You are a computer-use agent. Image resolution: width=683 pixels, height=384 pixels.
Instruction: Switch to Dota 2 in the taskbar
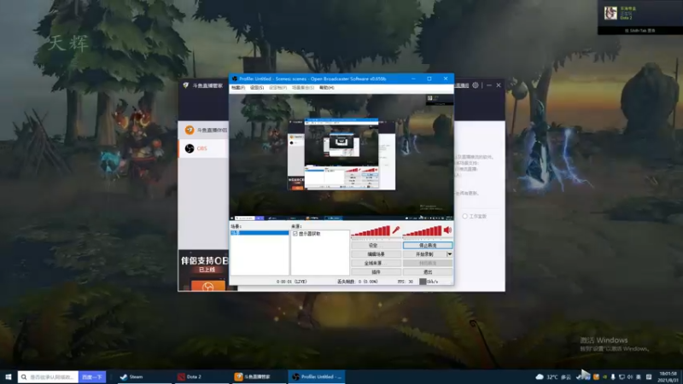pos(201,376)
